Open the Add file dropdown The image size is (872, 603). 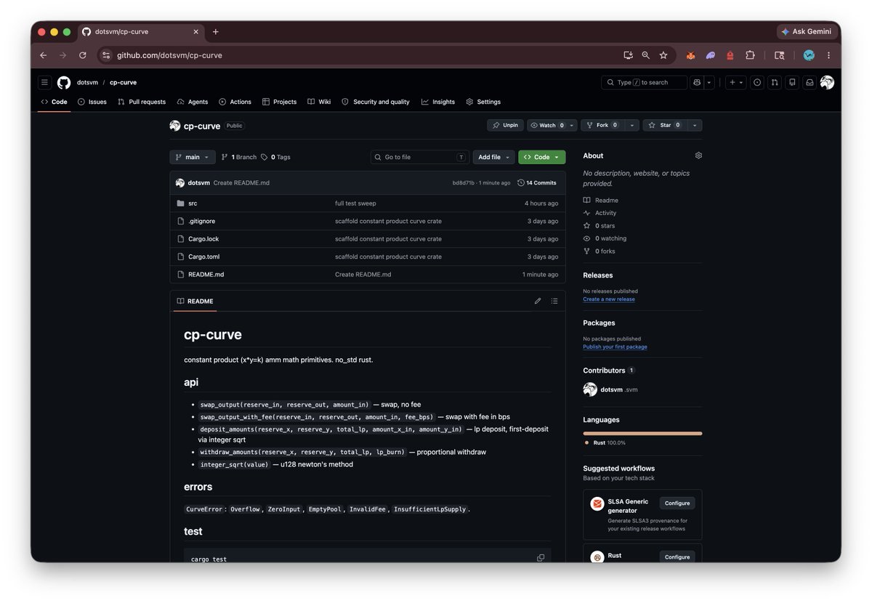tap(494, 157)
